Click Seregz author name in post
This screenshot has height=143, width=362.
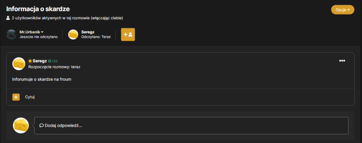pos(40,61)
